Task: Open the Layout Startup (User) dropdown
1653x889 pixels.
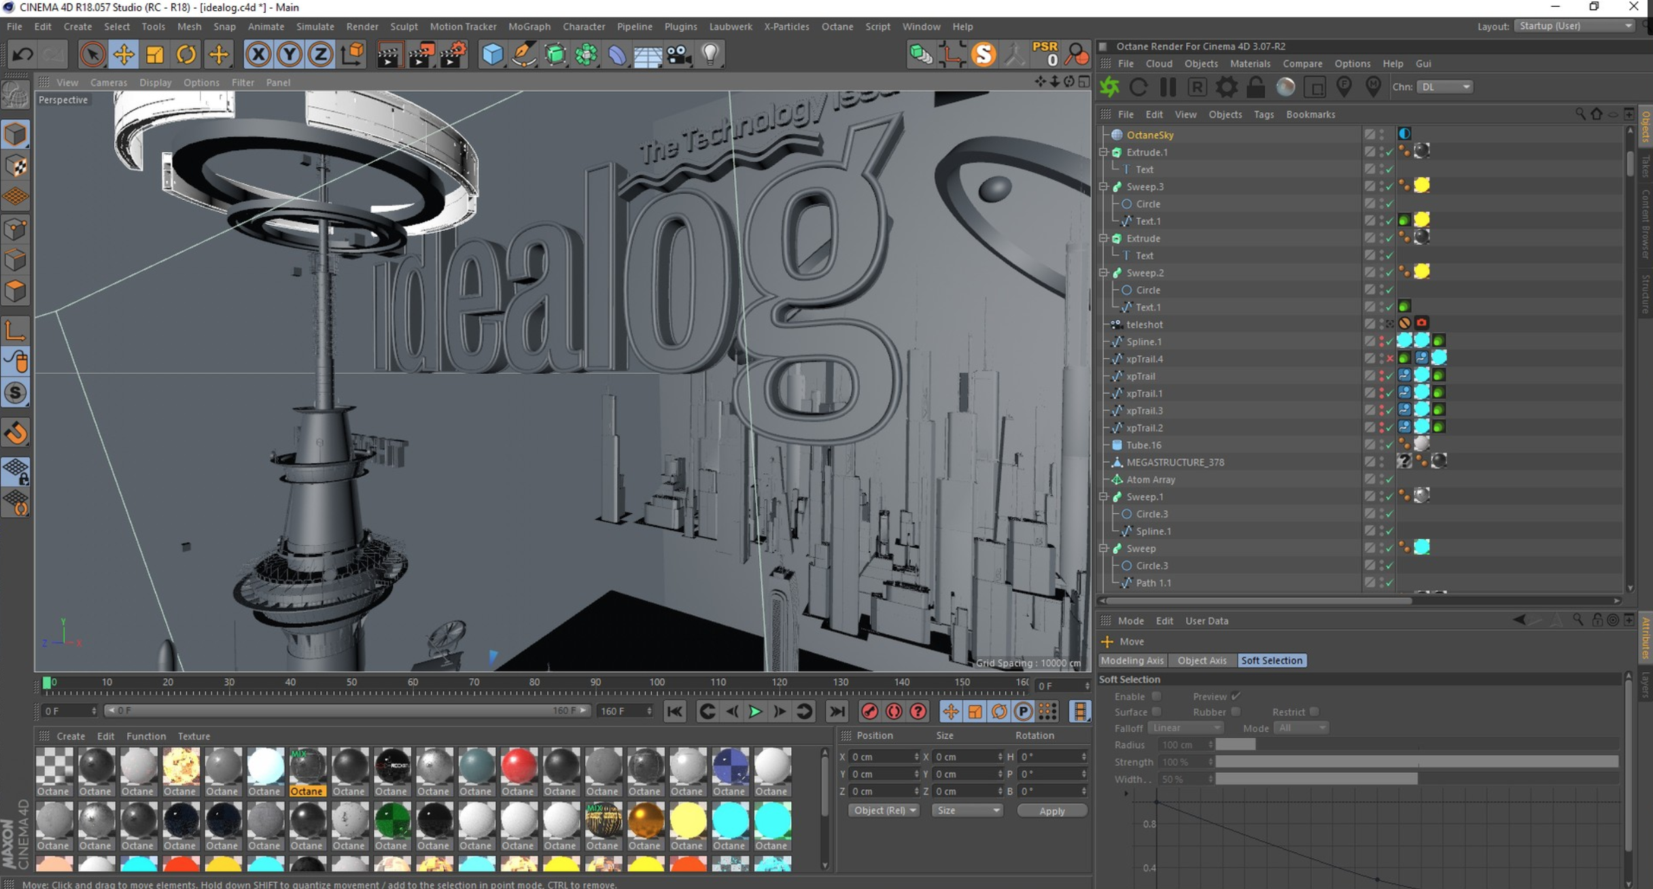Action: click(x=1576, y=26)
